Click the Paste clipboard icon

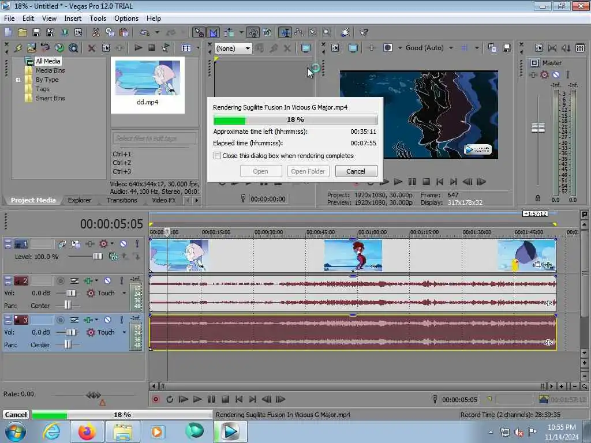pos(124,32)
